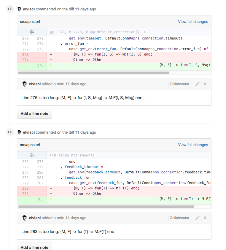Click the '11 days ago' timestamp in Line 283 note
The image size is (226, 250).
pyautogui.click(x=76, y=218)
